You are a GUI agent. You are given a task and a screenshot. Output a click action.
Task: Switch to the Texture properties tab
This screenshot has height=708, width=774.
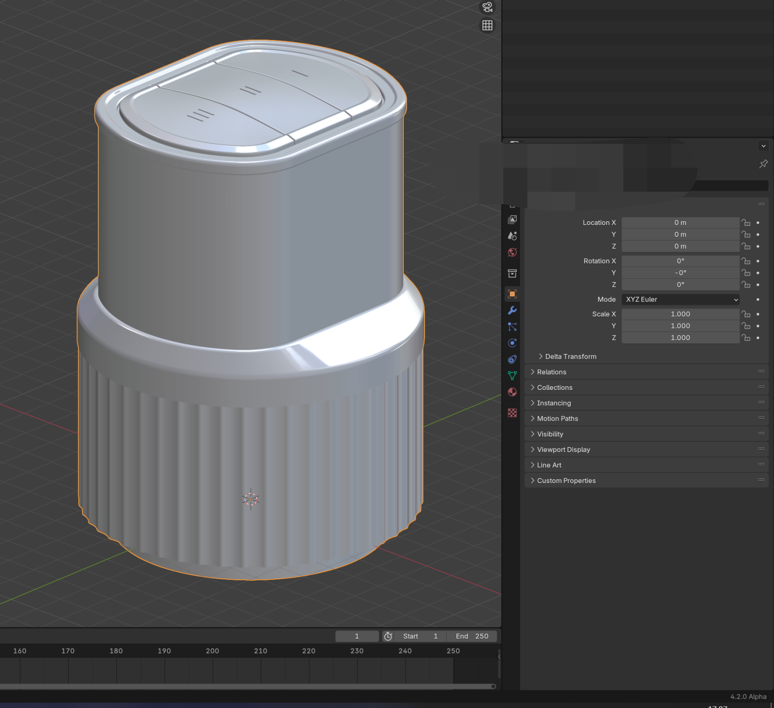tap(512, 413)
